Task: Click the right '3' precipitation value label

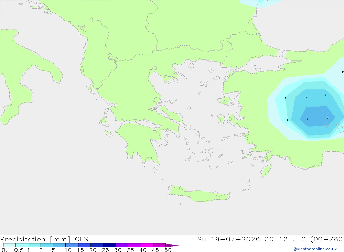Action: [x=325, y=96]
